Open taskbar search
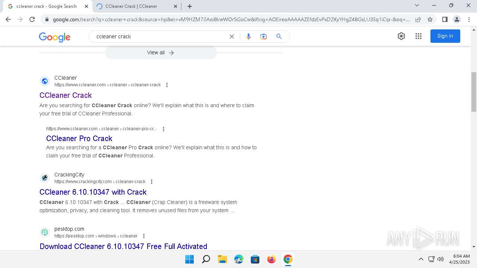 (x=206, y=259)
